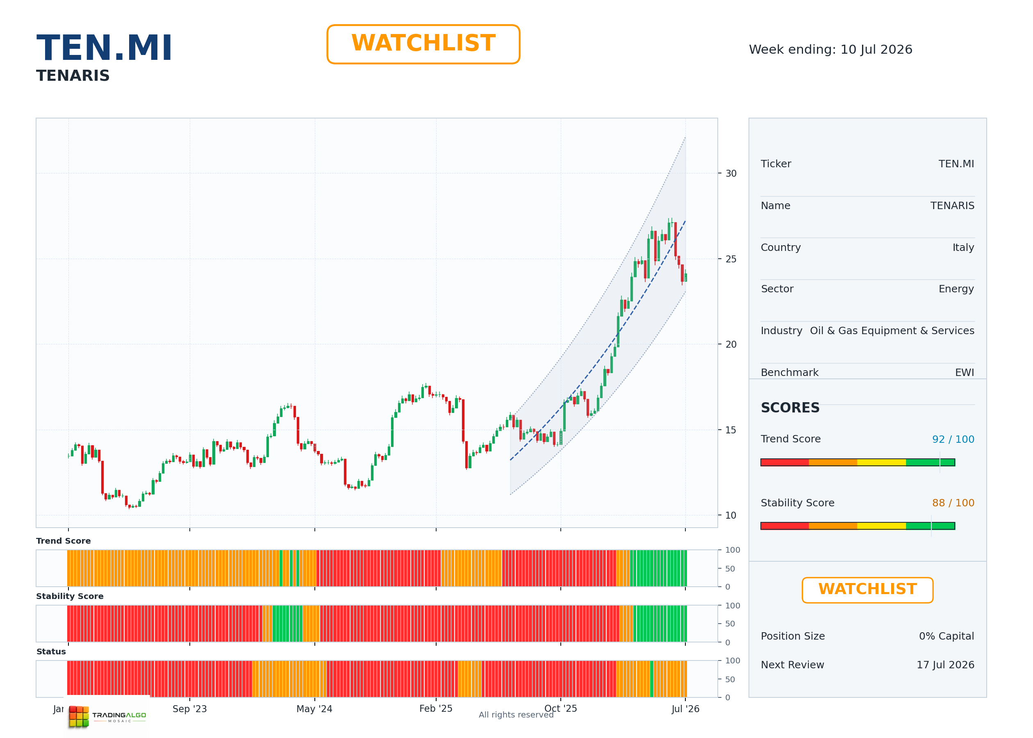Click the TENARIS company name under the heading

tap(73, 75)
